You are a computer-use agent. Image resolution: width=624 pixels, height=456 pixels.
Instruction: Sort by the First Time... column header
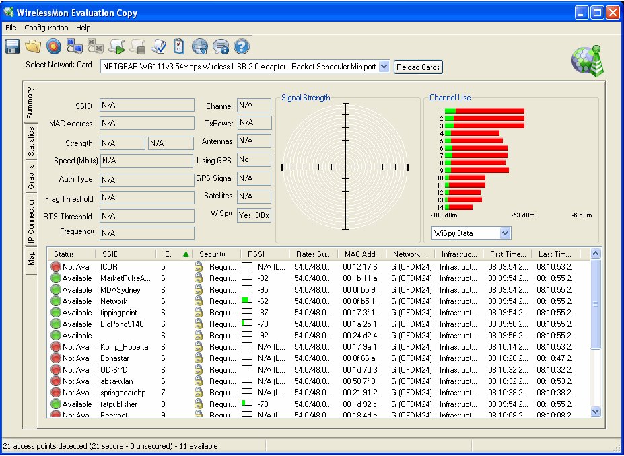[x=508, y=254]
